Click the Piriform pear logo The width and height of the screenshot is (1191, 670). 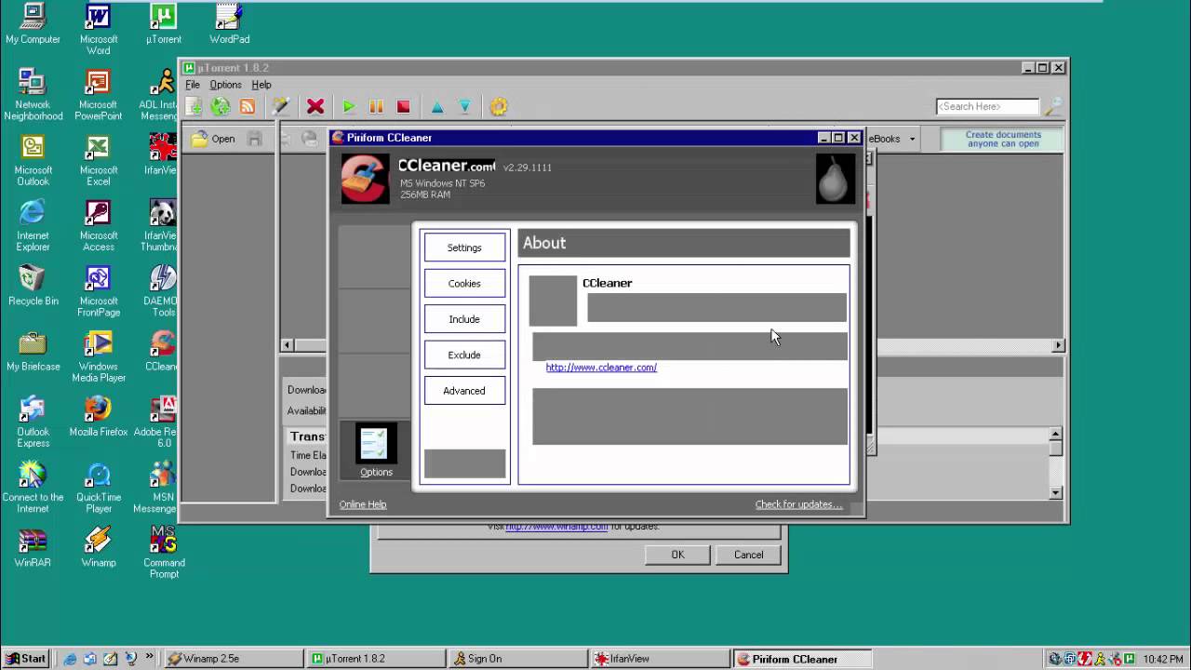point(834,179)
